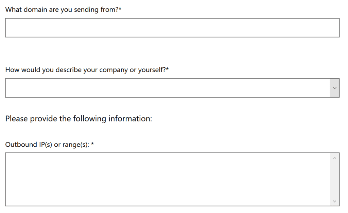Click the dropdown chevron arrow
This screenshot has height=213, width=348.
[x=334, y=88]
